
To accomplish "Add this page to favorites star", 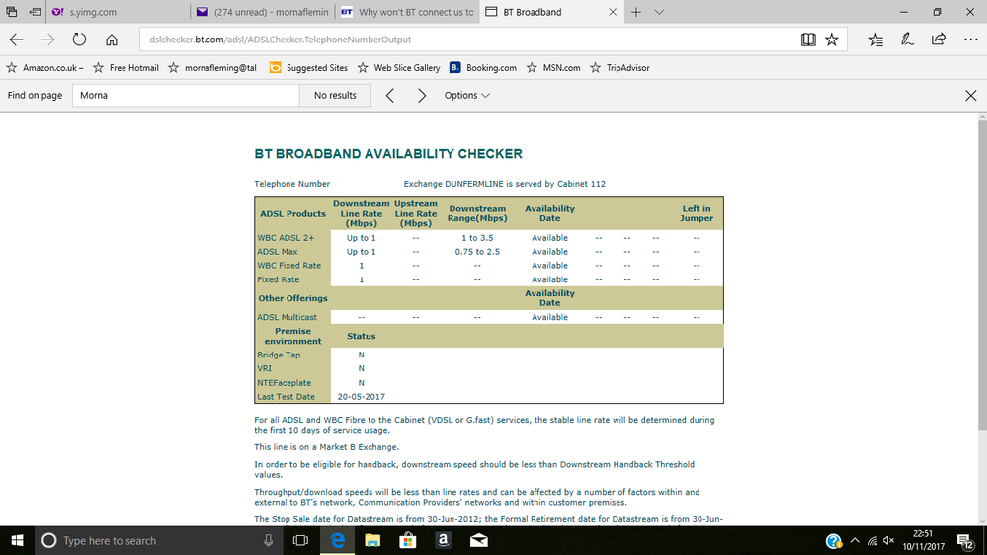I will tap(832, 40).
